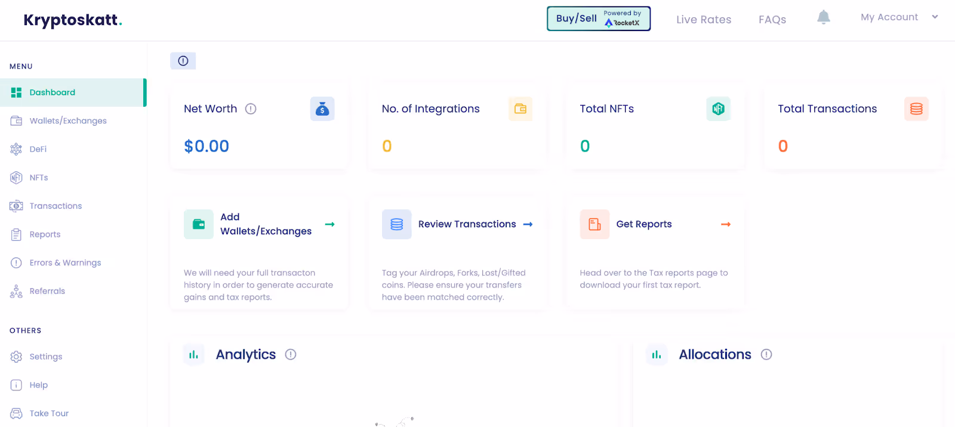Select Dashboard in the sidebar
955x427 pixels.
(73, 92)
